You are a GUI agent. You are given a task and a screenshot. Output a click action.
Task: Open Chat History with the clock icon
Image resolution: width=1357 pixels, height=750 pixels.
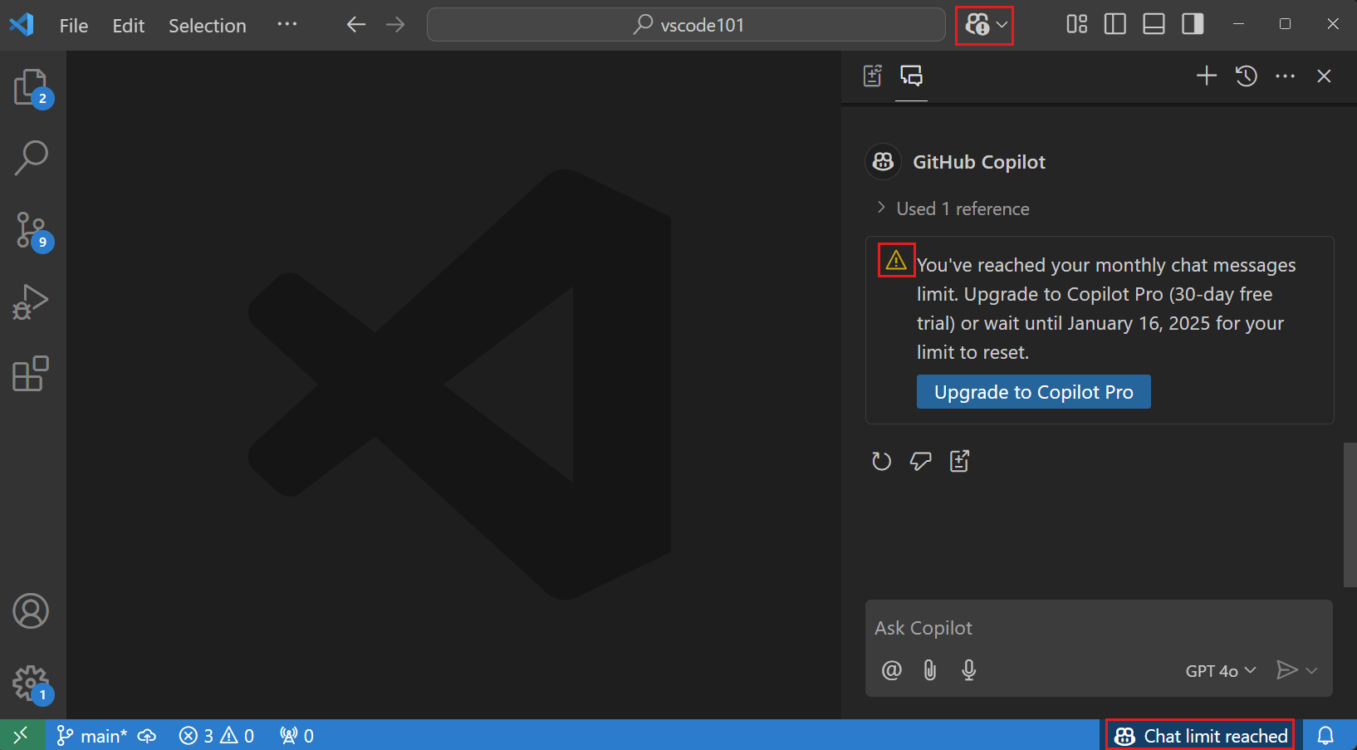pyautogui.click(x=1246, y=76)
